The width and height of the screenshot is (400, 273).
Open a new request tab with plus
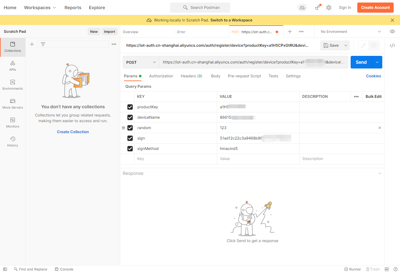tap(290, 32)
